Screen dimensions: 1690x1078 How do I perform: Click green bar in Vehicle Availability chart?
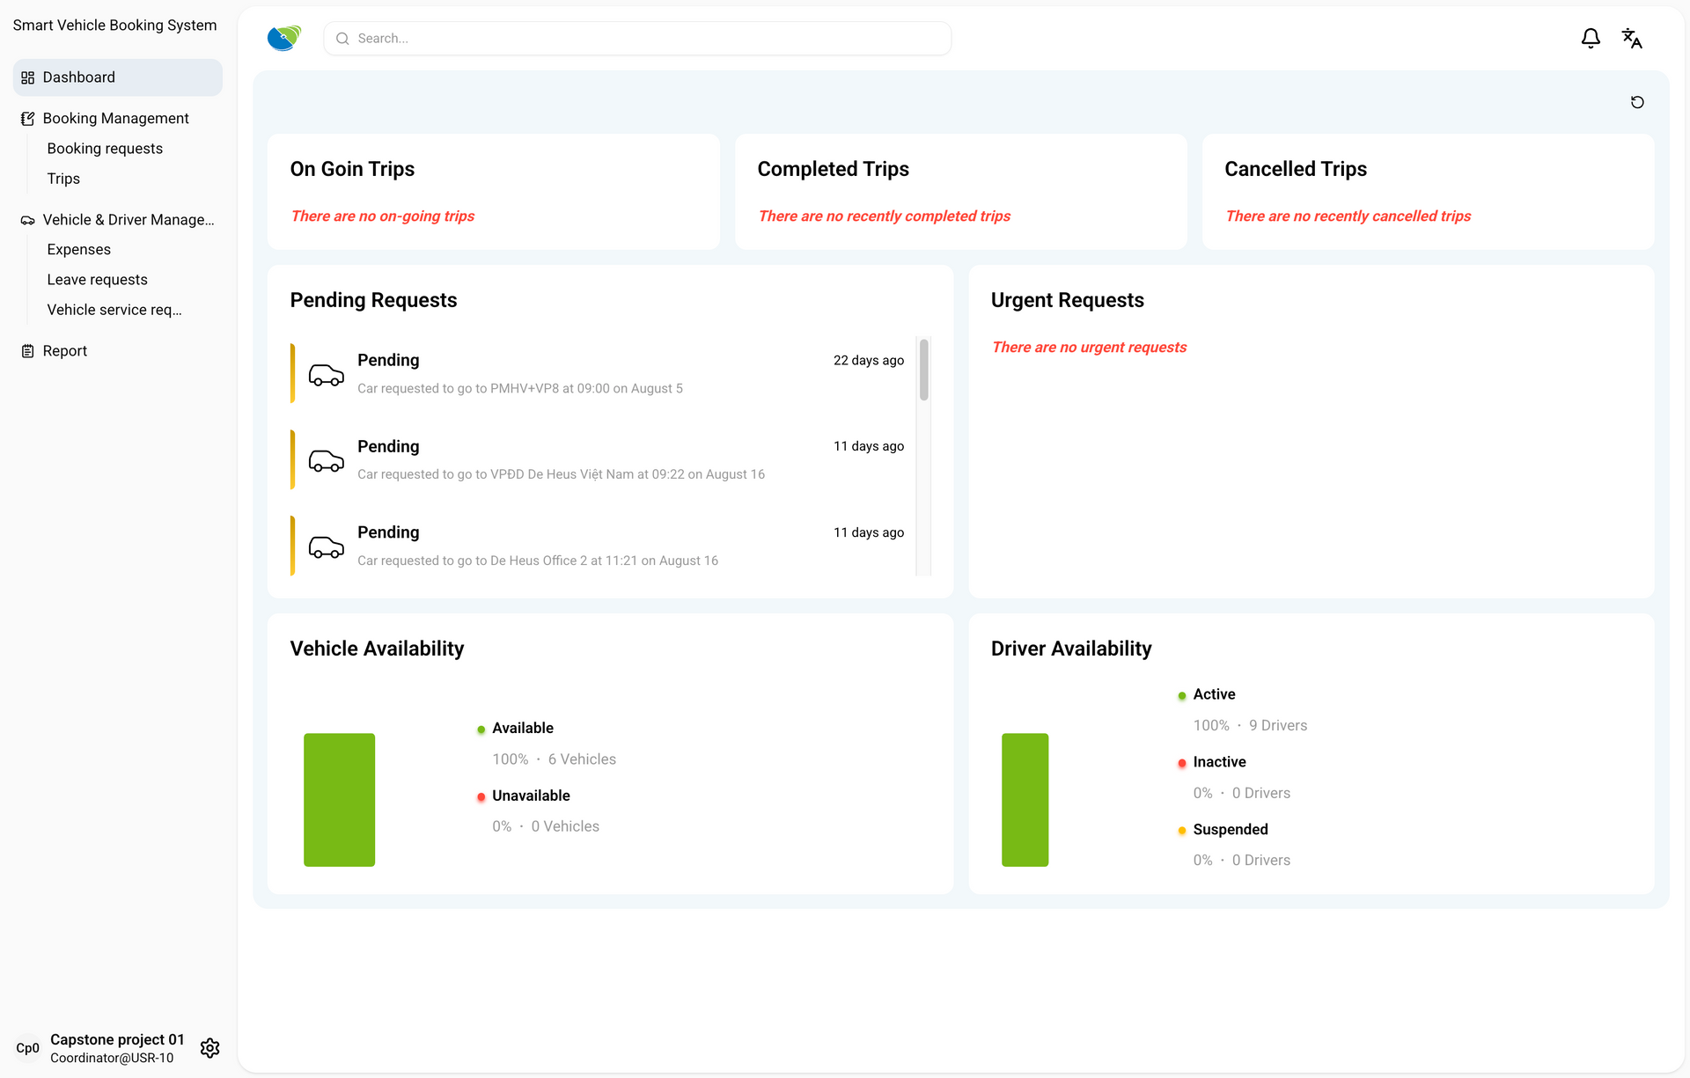pyautogui.click(x=339, y=799)
